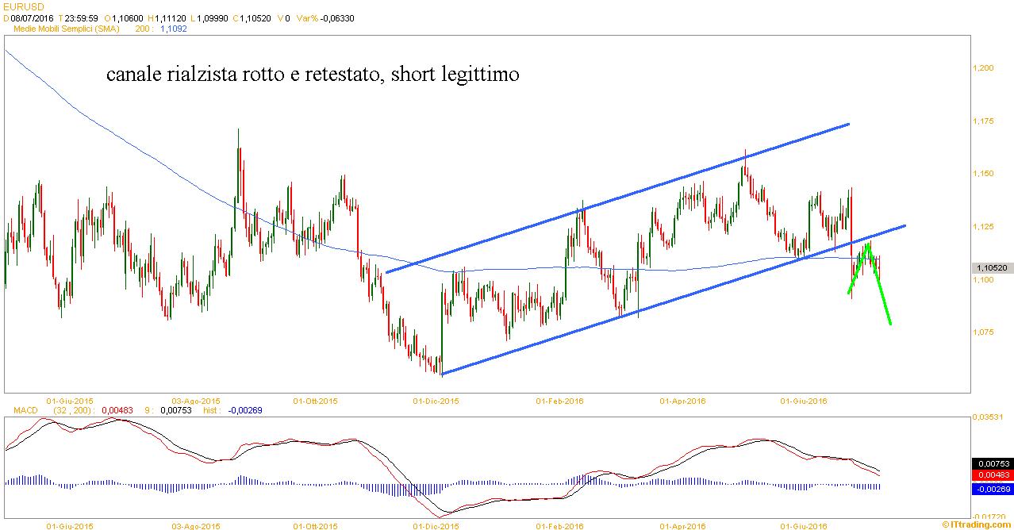1014x530 pixels.
Task: Click 01-Apr-2016 on the main chart date axis
Action: [682, 401]
